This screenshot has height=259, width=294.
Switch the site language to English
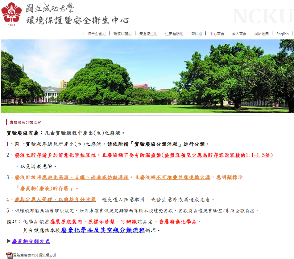tap(282, 34)
